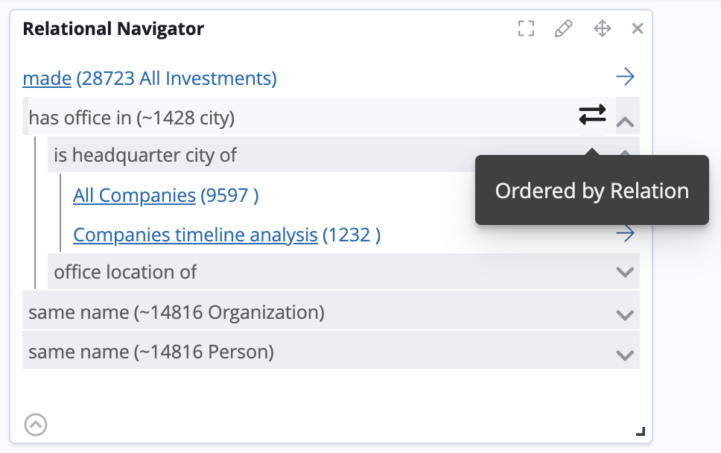Click the 'Relational Navigator' panel title

pyautogui.click(x=113, y=29)
